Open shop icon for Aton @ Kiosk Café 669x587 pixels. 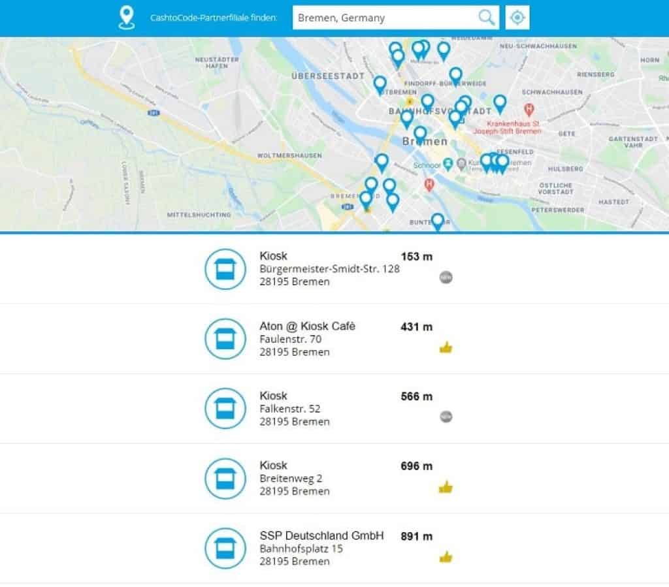pyautogui.click(x=225, y=339)
